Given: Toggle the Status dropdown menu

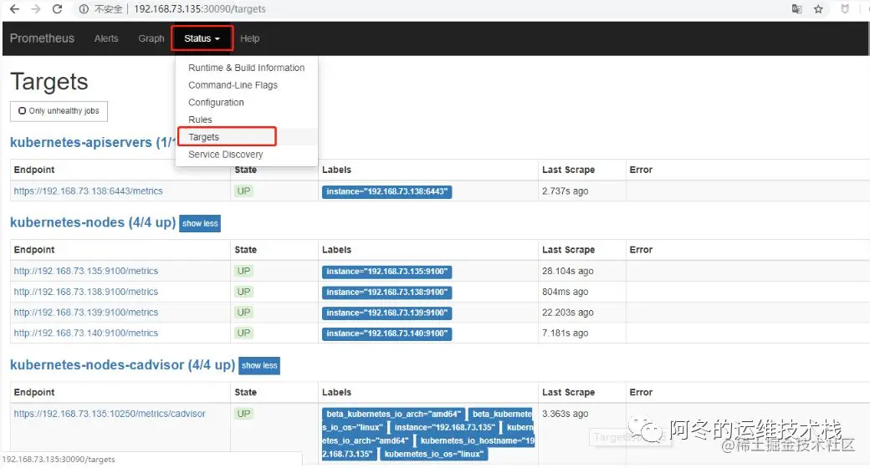Looking at the screenshot, I should point(202,38).
